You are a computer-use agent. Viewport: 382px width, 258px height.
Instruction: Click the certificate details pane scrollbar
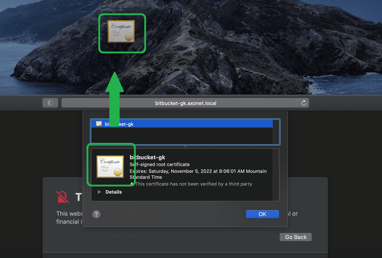click(276, 174)
